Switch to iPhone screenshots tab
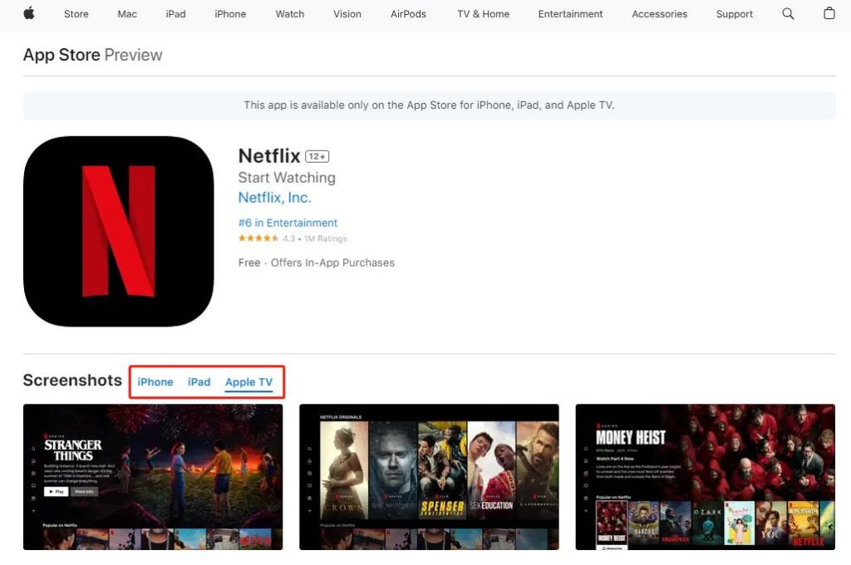This screenshot has height=565, width=851. [x=155, y=382]
